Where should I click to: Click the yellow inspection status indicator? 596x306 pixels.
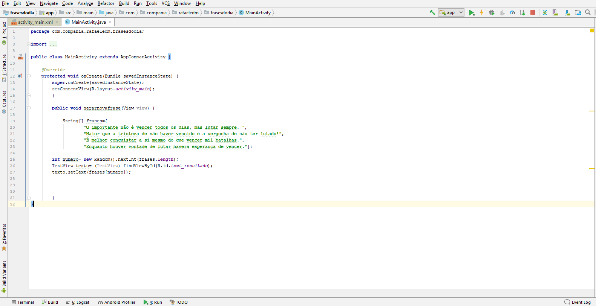tap(592, 30)
